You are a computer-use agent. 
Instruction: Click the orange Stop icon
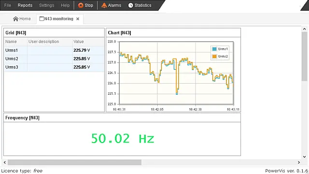81,5
